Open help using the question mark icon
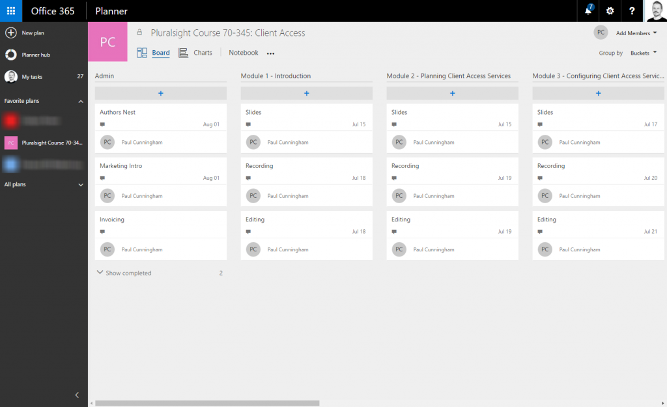Viewport: 667px width, 407px height. point(631,11)
